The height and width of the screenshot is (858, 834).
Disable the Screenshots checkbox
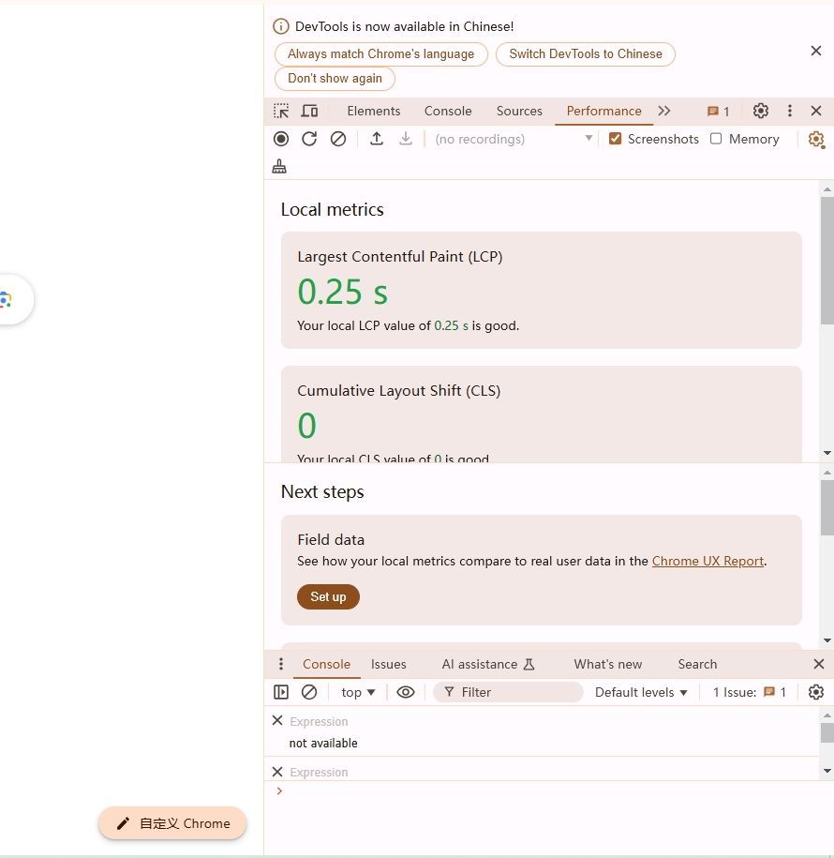616,139
